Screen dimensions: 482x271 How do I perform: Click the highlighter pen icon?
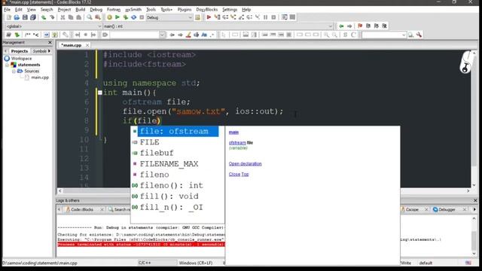point(188,35)
